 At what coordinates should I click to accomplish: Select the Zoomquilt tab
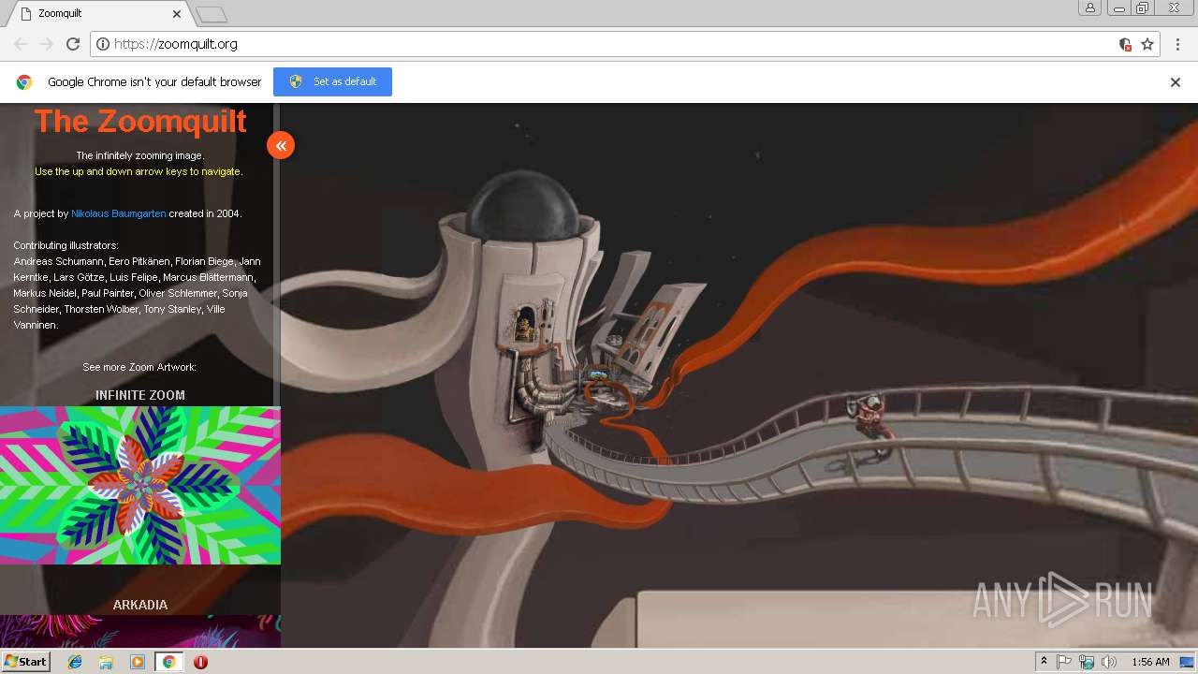click(x=98, y=14)
